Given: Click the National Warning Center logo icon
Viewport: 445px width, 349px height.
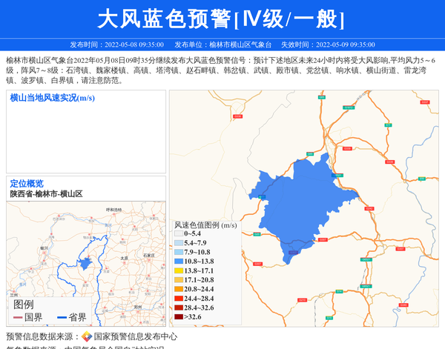Looking at the screenshot, I should click(87, 336).
